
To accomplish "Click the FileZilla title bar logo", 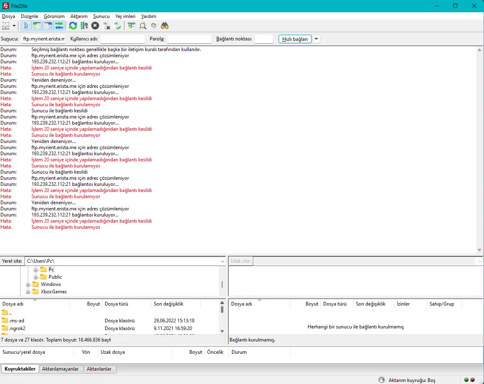I will coord(6,6).
